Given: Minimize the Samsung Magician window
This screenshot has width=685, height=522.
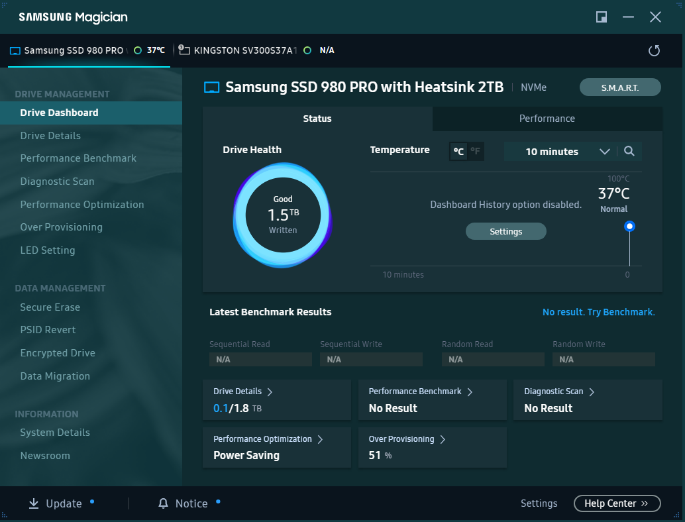Looking at the screenshot, I should point(628,17).
